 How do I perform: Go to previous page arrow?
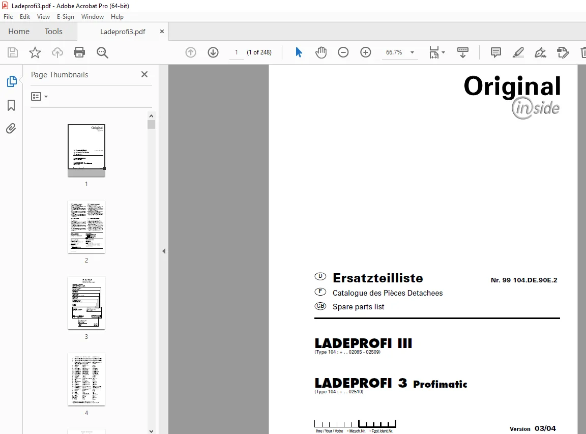191,52
